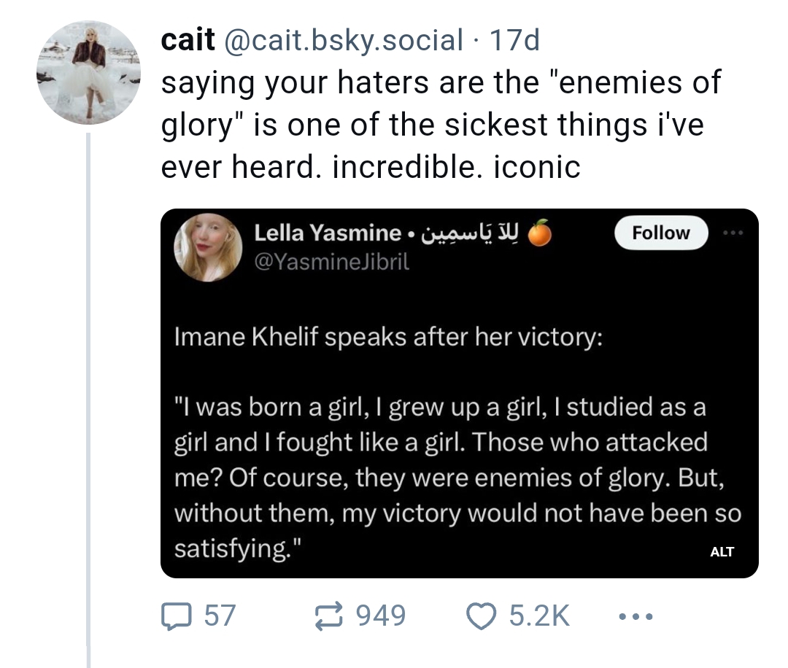Click the 949 reposts count
The width and height of the screenshot is (788, 668).
(x=381, y=615)
